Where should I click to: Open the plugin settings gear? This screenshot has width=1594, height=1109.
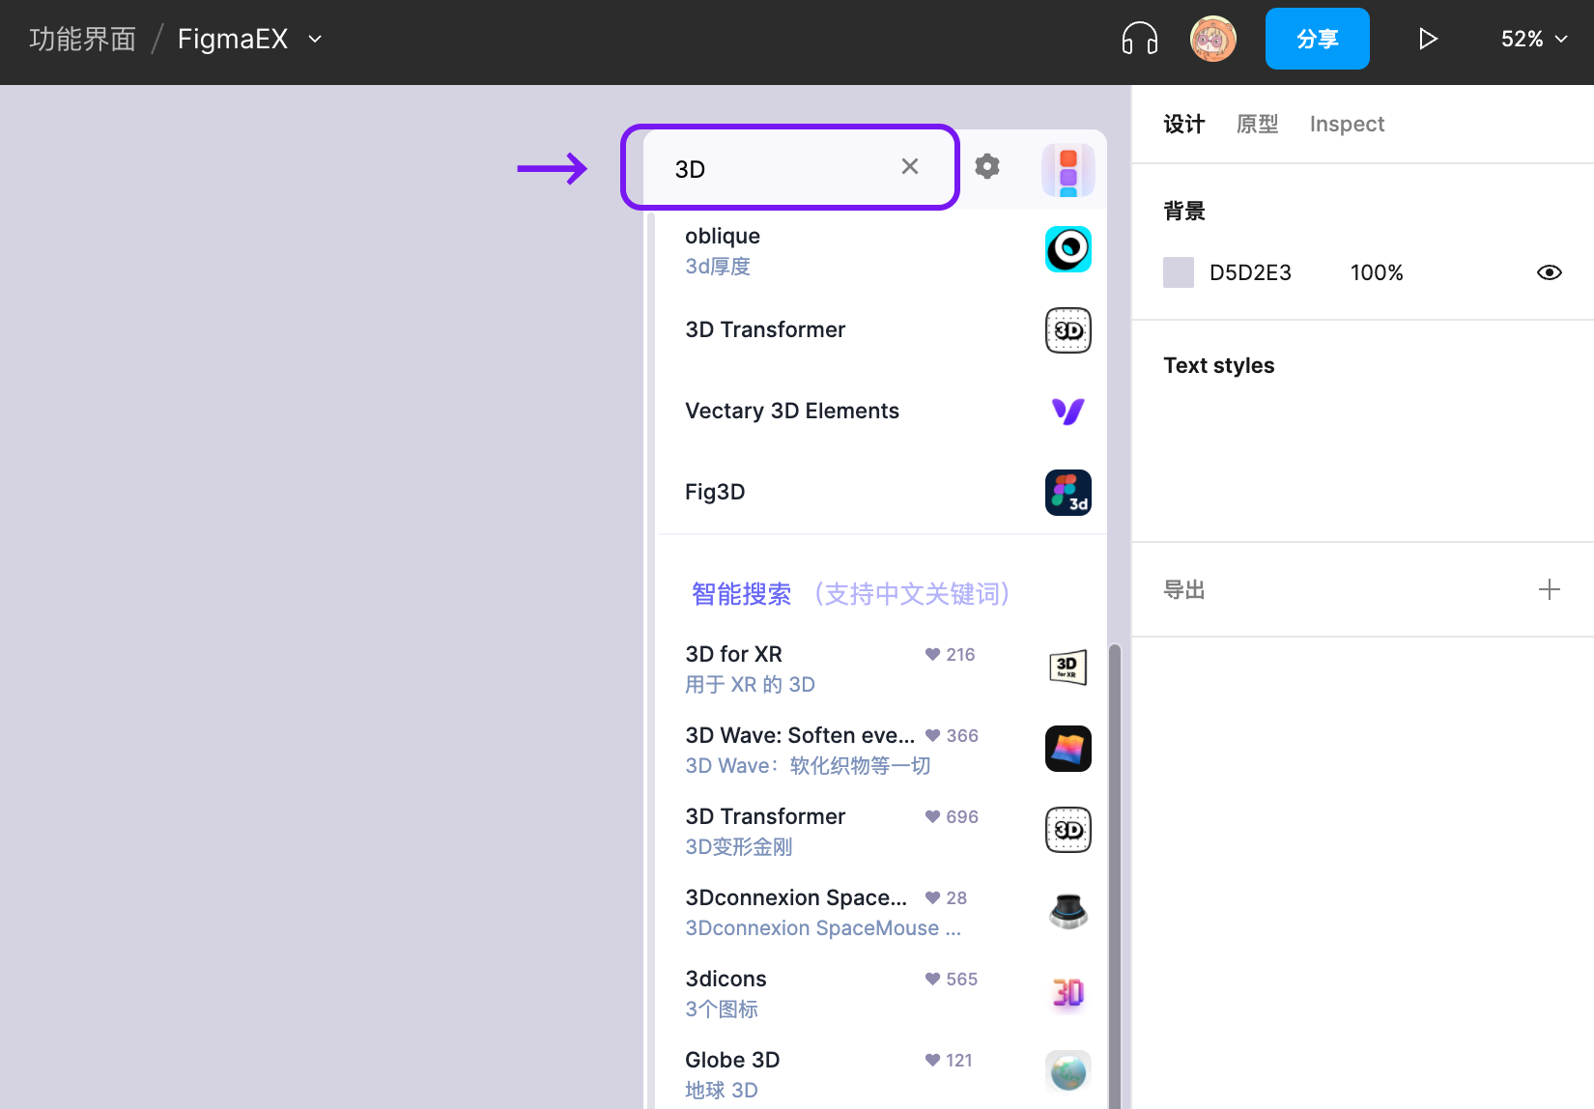click(x=987, y=166)
